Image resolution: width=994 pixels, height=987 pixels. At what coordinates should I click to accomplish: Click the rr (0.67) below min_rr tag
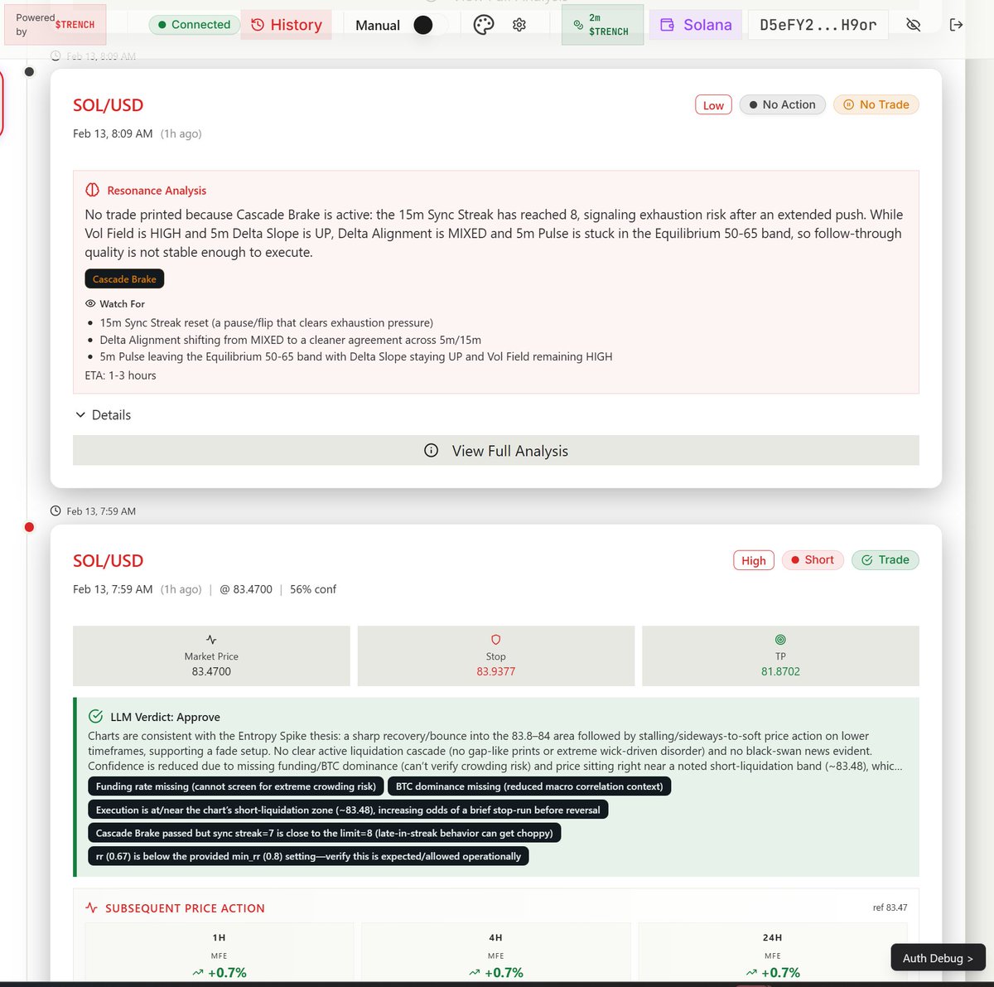click(308, 856)
